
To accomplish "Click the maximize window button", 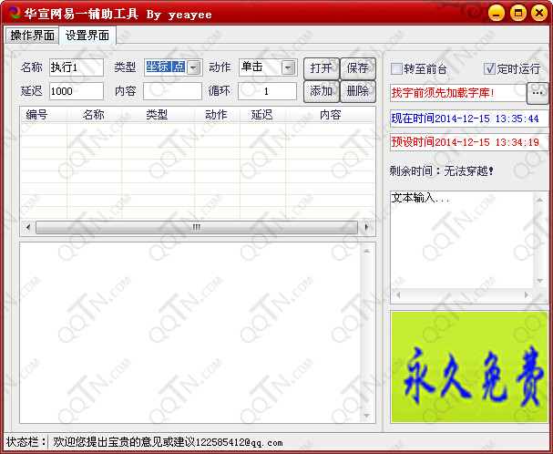I will coord(517,13).
